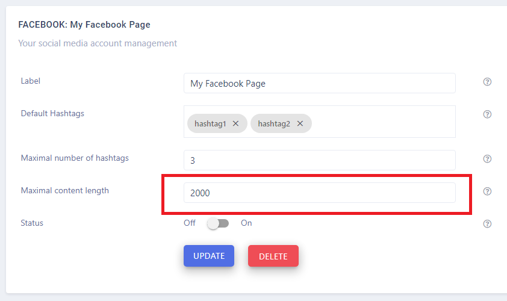
Task: Click the help icon beside Label field
Action: (x=487, y=82)
